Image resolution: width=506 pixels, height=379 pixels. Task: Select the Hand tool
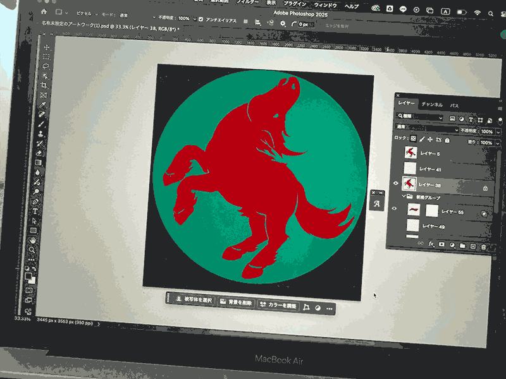tap(33, 241)
